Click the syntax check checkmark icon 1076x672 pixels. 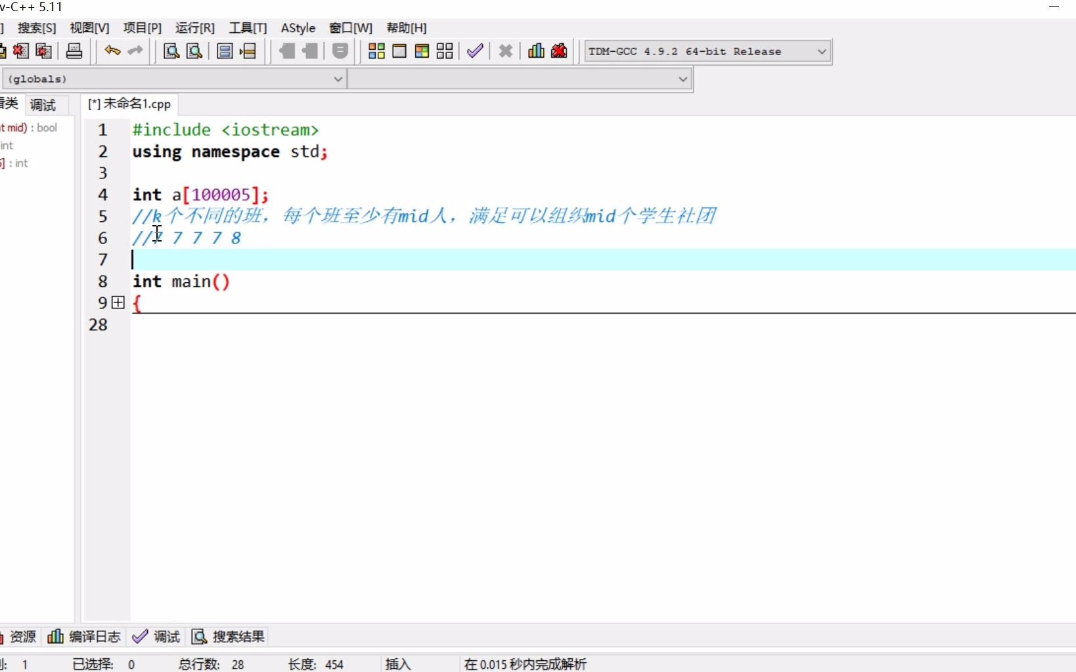point(475,51)
